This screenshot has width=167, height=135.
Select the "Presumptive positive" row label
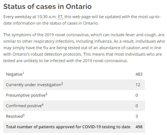point(24,95)
